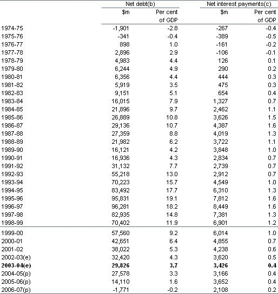Click year label 1987-88
The height and width of the screenshot is (294, 278).
pos(12,133)
